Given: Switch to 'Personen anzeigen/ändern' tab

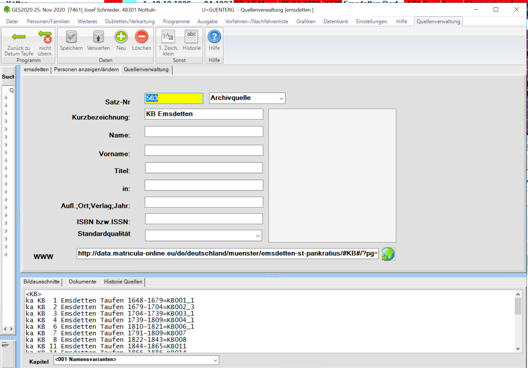Looking at the screenshot, I should point(86,70).
